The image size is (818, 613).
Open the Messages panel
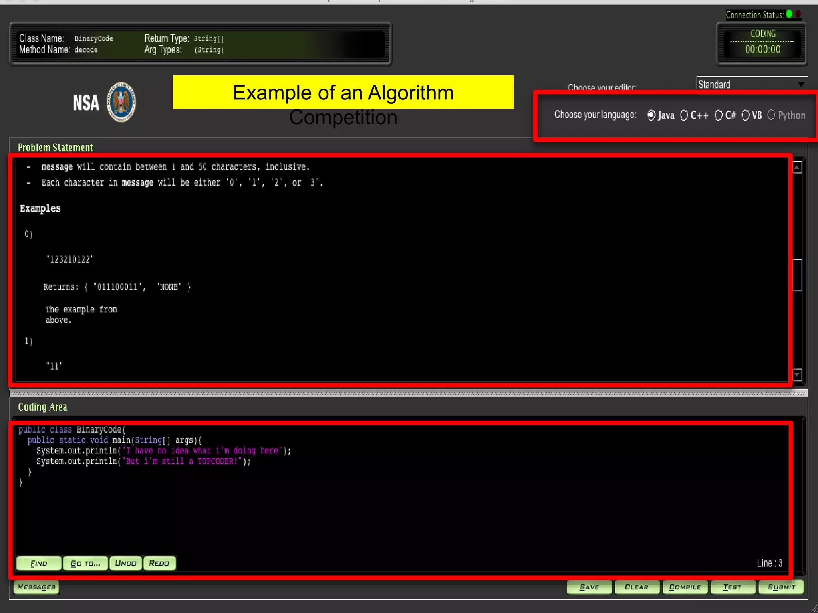(36, 587)
